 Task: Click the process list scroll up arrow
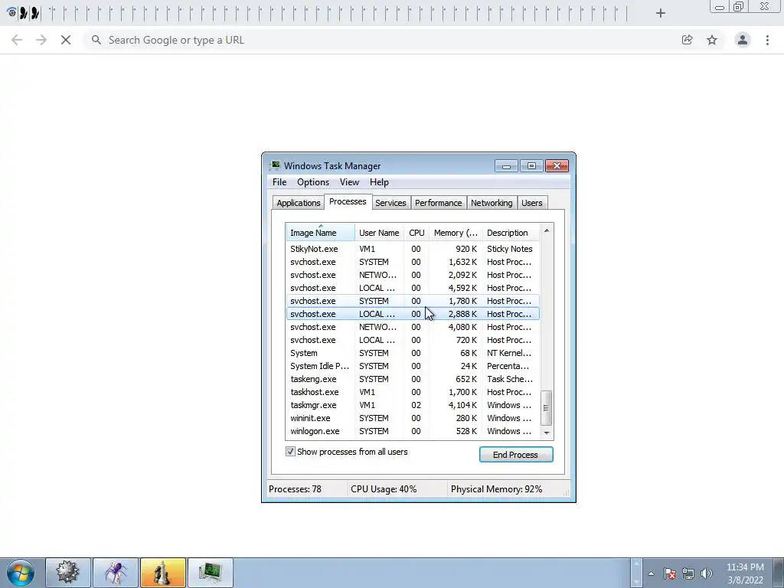click(x=547, y=230)
